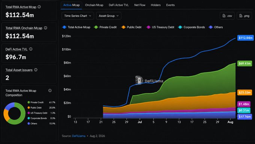Click Public Debt orange swatch in composition list
This screenshot has height=144, width=255.
click(28, 108)
